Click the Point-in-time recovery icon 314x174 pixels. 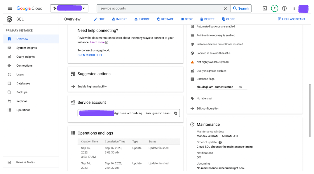192,35
